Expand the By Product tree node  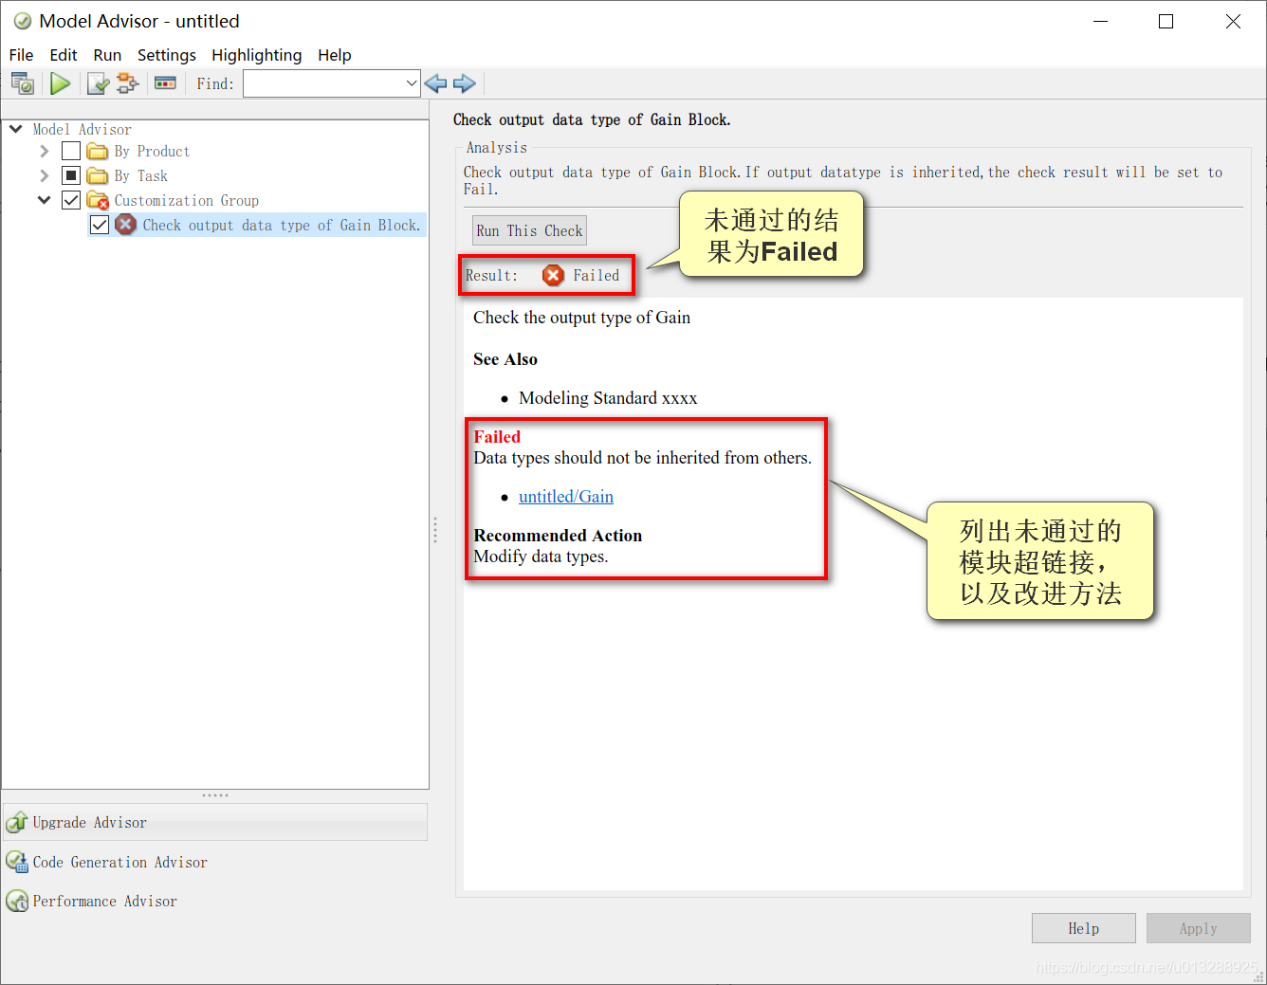44,151
